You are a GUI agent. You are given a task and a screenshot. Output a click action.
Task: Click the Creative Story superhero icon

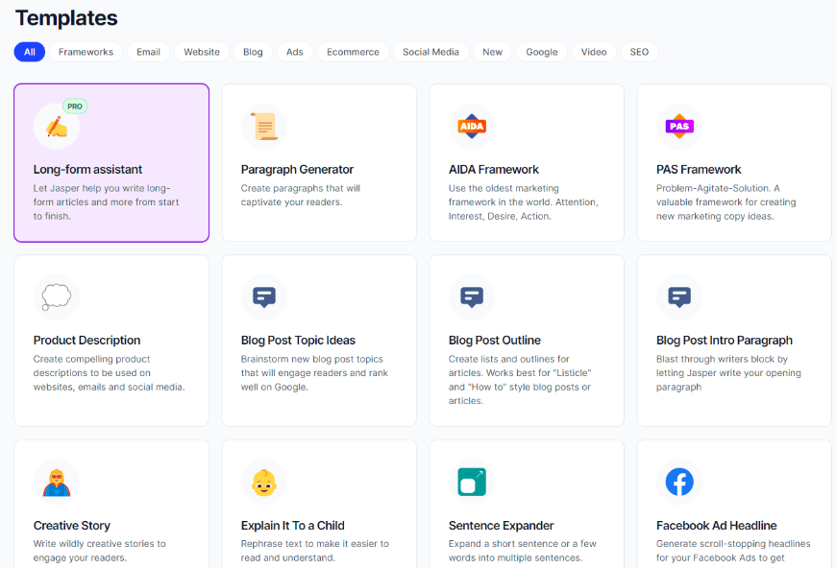tap(57, 483)
